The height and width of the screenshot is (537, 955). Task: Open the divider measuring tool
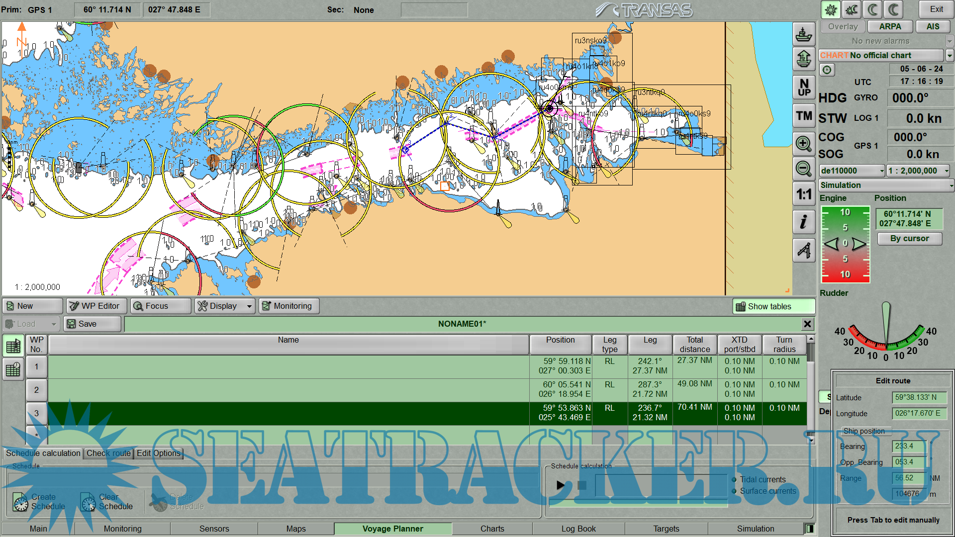803,249
